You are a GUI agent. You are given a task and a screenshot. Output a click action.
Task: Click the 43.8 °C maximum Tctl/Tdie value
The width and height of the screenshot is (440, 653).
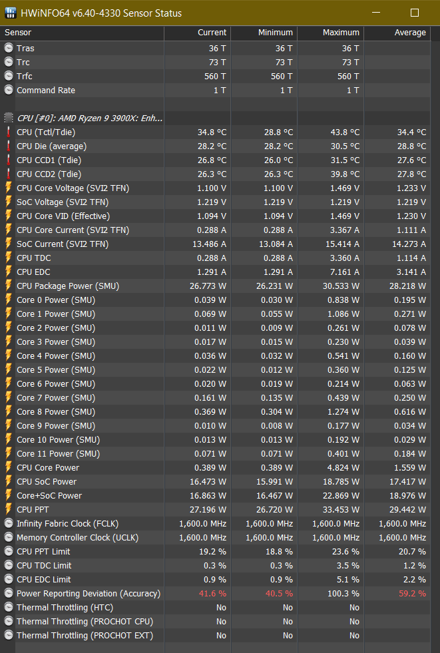pyautogui.click(x=345, y=132)
